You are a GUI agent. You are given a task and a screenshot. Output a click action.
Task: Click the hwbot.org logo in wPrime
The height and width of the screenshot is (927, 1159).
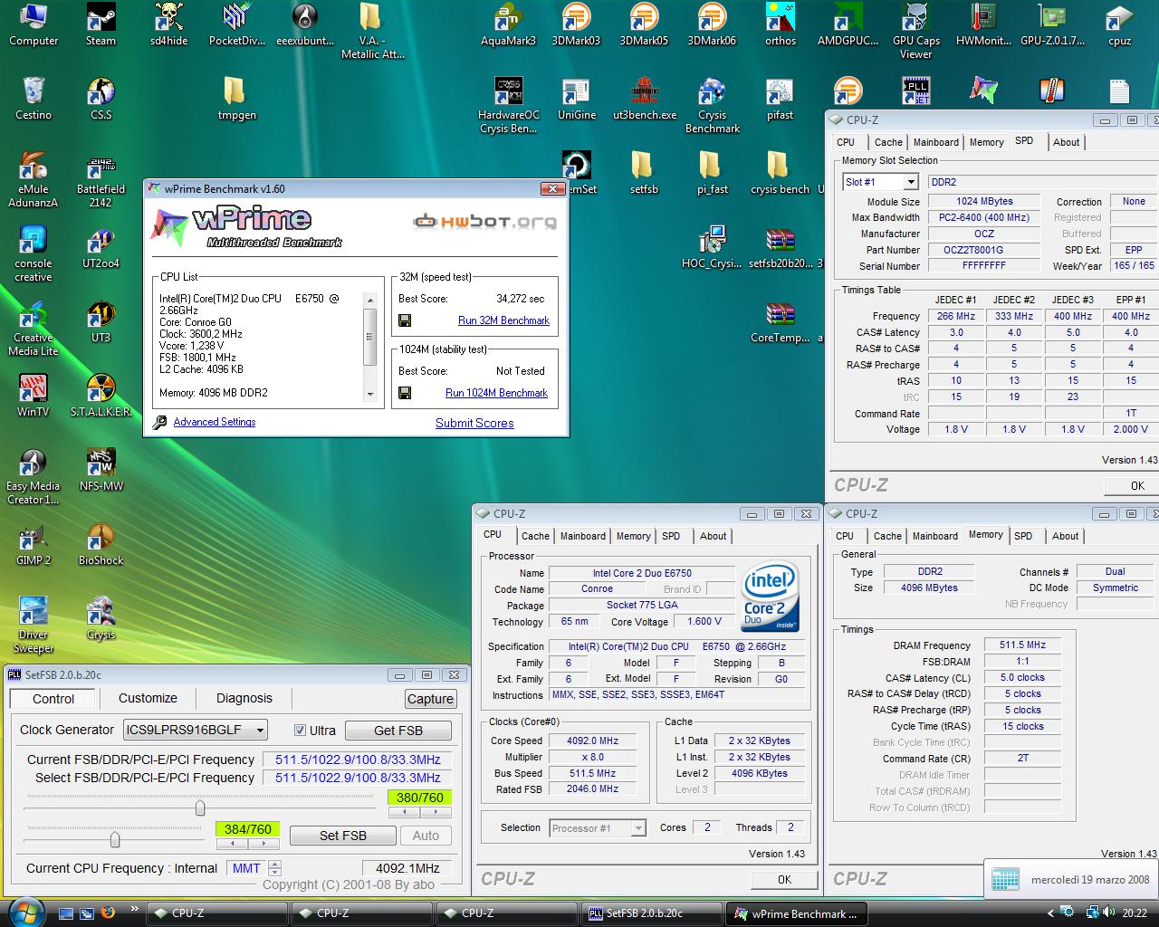(484, 221)
